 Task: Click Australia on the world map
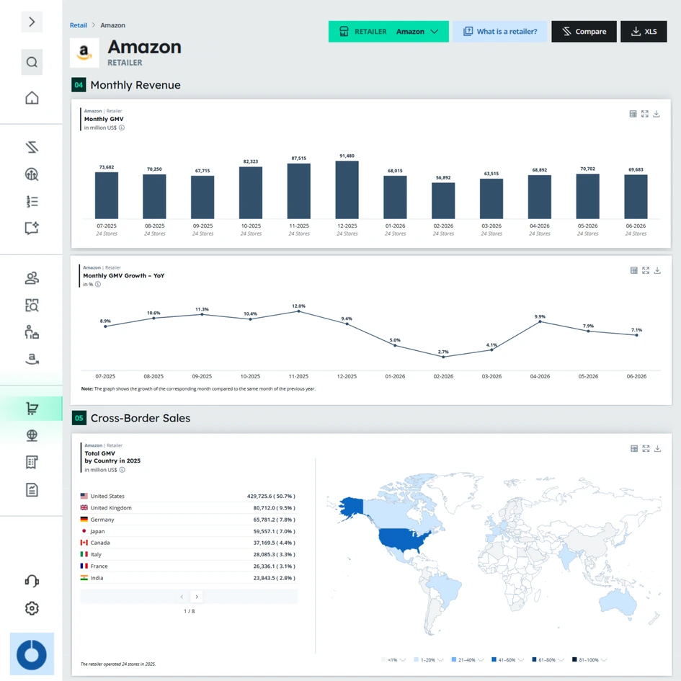click(618, 602)
